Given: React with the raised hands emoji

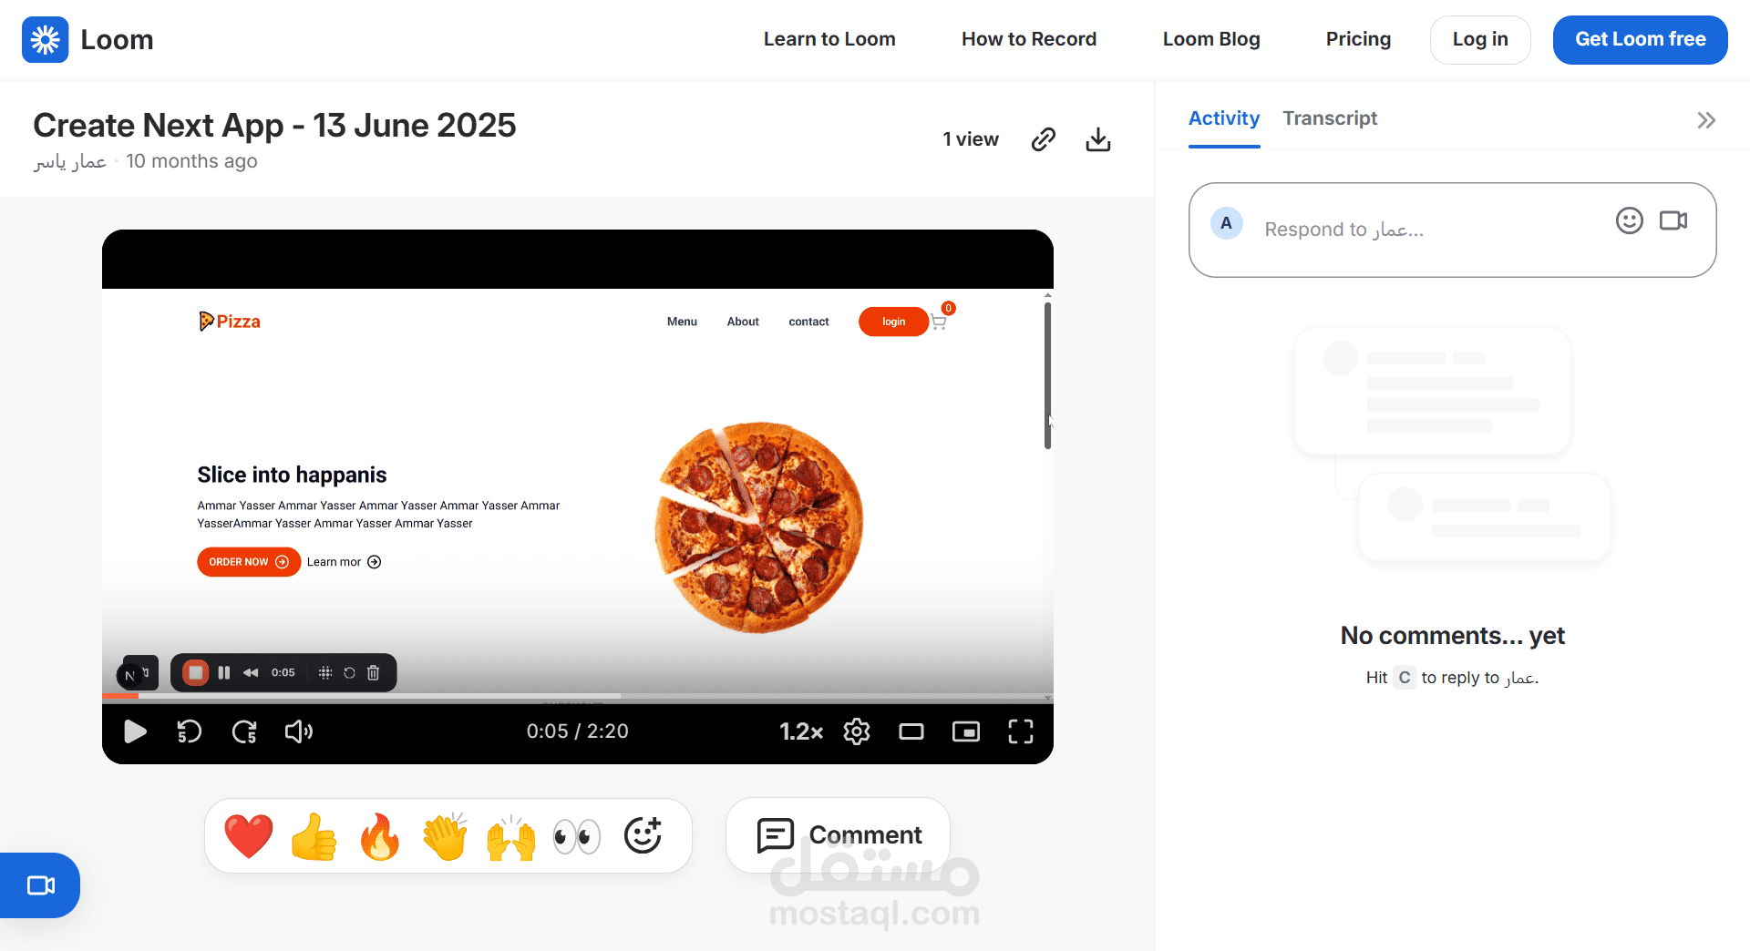Looking at the screenshot, I should click(x=511, y=837).
